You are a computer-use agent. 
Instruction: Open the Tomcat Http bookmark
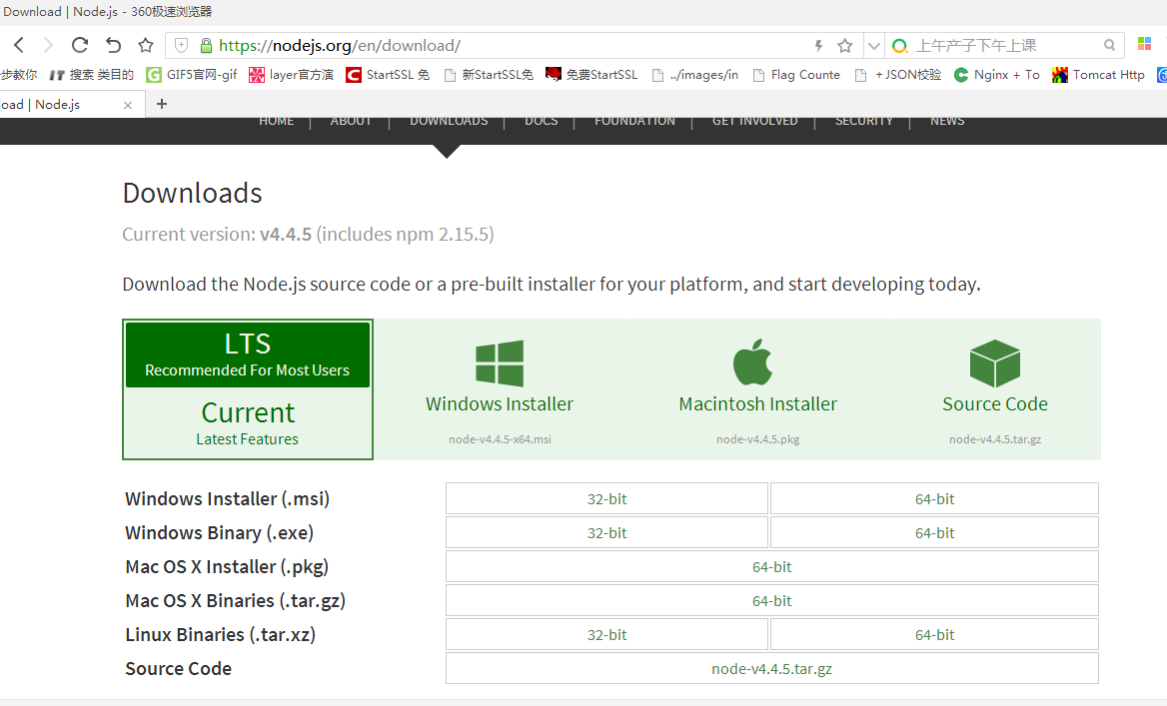[x=1098, y=74]
